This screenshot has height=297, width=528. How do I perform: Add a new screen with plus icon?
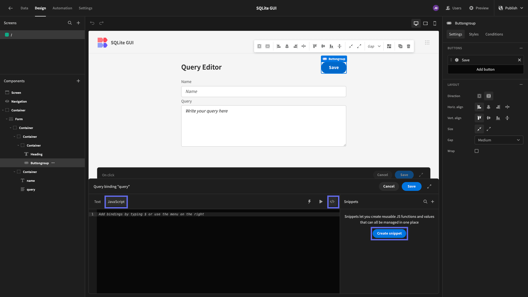pyautogui.click(x=78, y=23)
